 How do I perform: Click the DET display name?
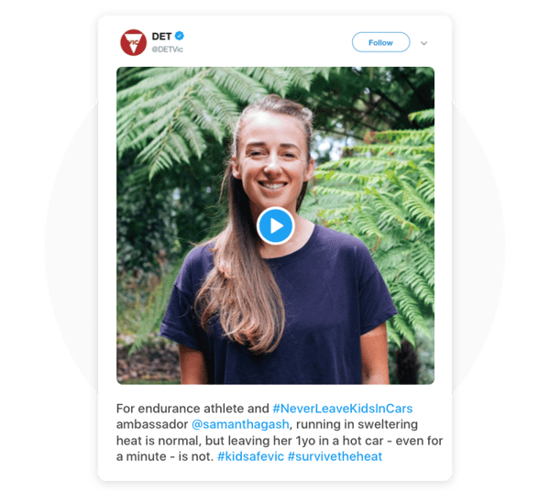pyautogui.click(x=161, y=36)
